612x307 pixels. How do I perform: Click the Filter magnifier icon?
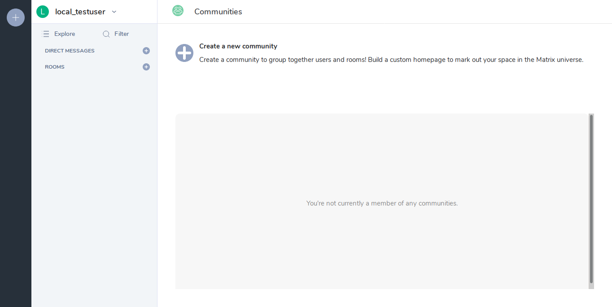tap(106, 34)
